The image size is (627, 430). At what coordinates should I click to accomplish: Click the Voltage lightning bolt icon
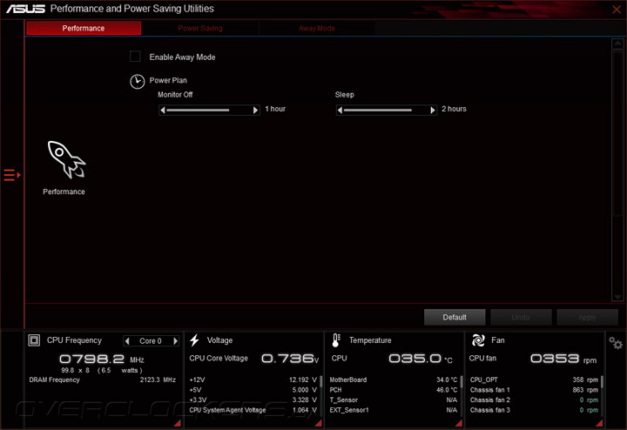pos(195,340)
